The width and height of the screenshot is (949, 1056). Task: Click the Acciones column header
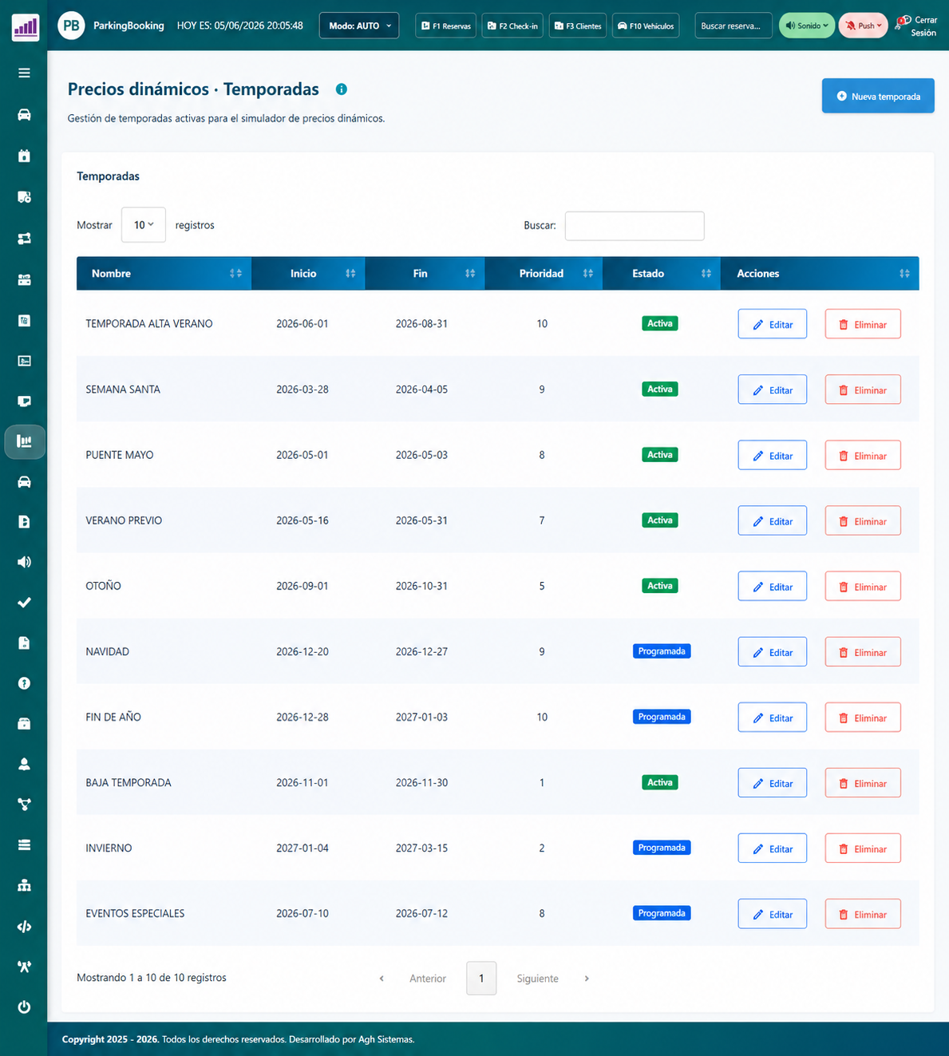point(820,273)
